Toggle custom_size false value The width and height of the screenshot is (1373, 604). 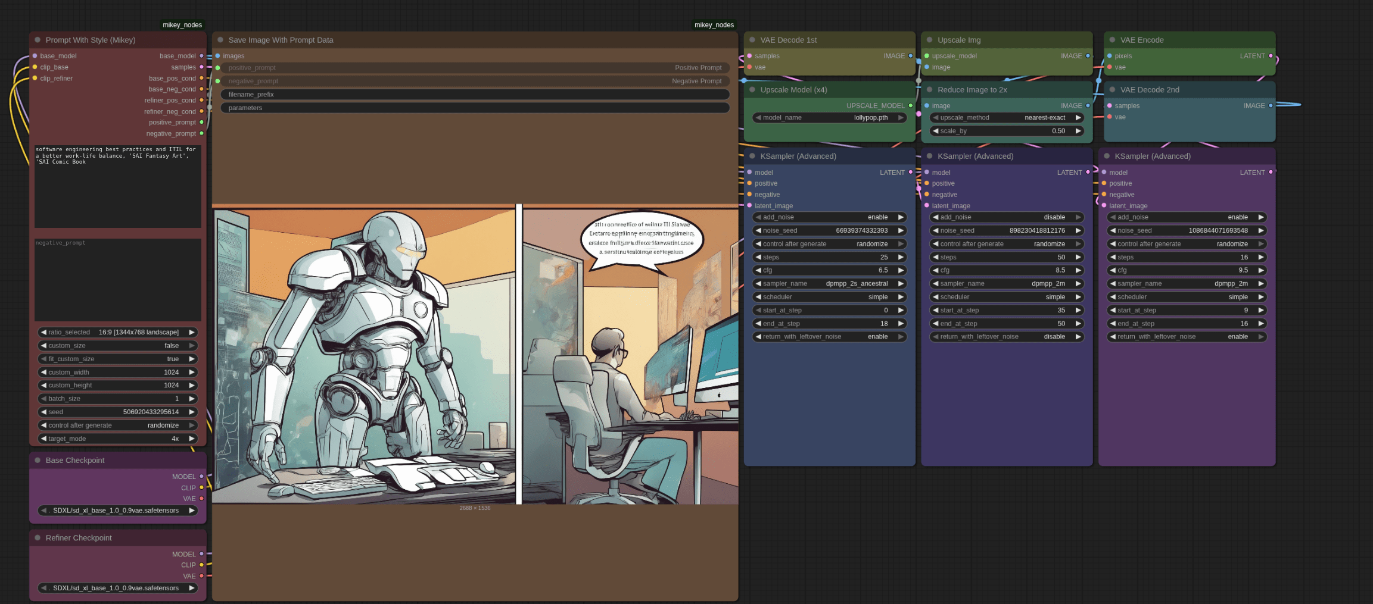(117, 346)
